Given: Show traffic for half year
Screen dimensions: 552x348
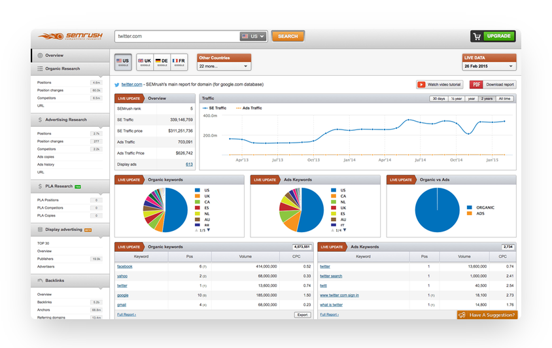Looking at the screenshot, I should click(457, 99).
